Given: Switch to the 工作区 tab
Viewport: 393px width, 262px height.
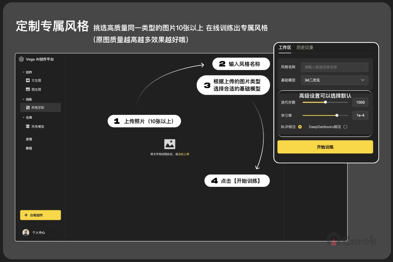Looking at the screenshot, I should click(285, 48).
